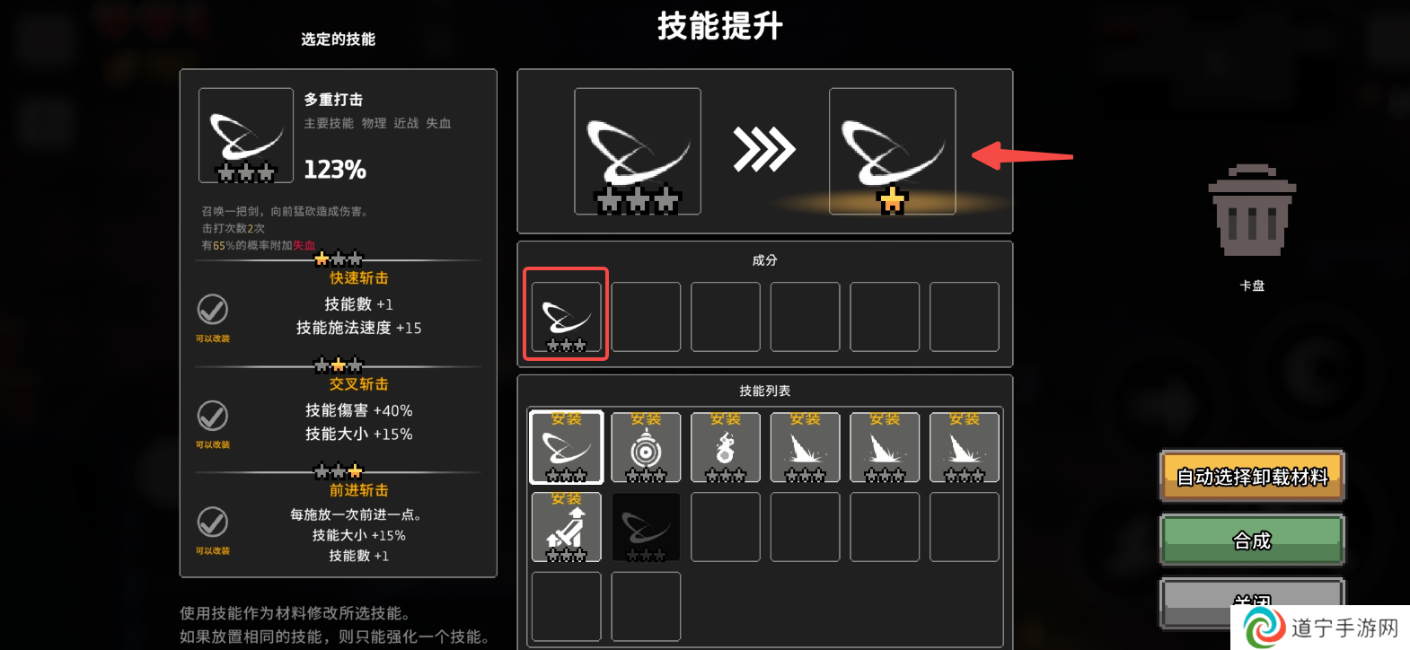Select the first ground-impact skill icon
This screenshot has width=1410, height=650.
pyautogui.click(x=806, y=447)
